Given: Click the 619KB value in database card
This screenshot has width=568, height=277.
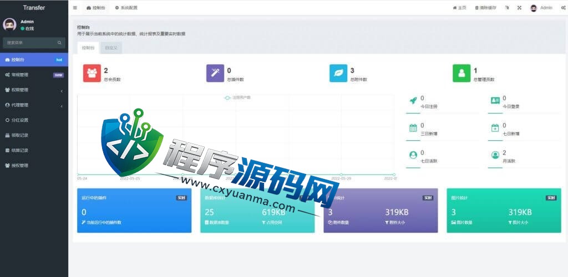Looking at the screenshot, I should [x=273, y=212].
